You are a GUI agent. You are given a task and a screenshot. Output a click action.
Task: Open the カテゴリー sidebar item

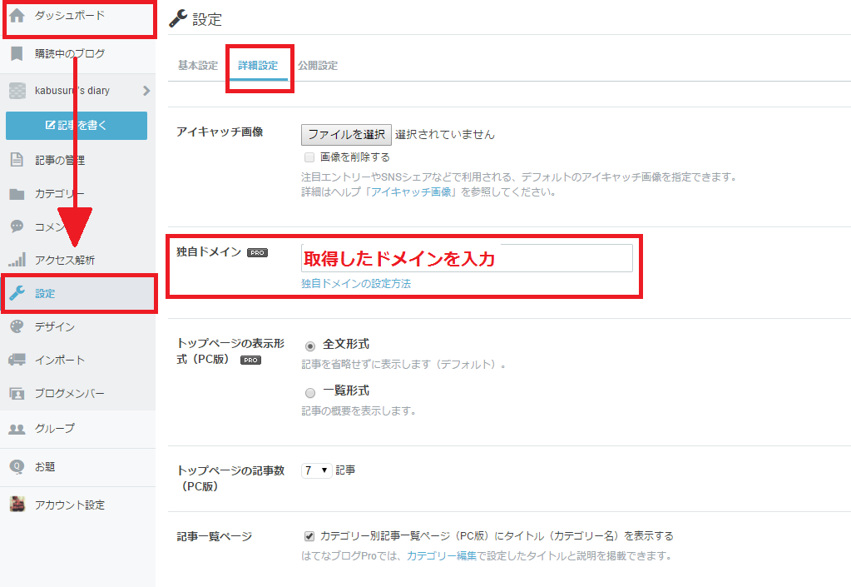[x=78, y=194]
